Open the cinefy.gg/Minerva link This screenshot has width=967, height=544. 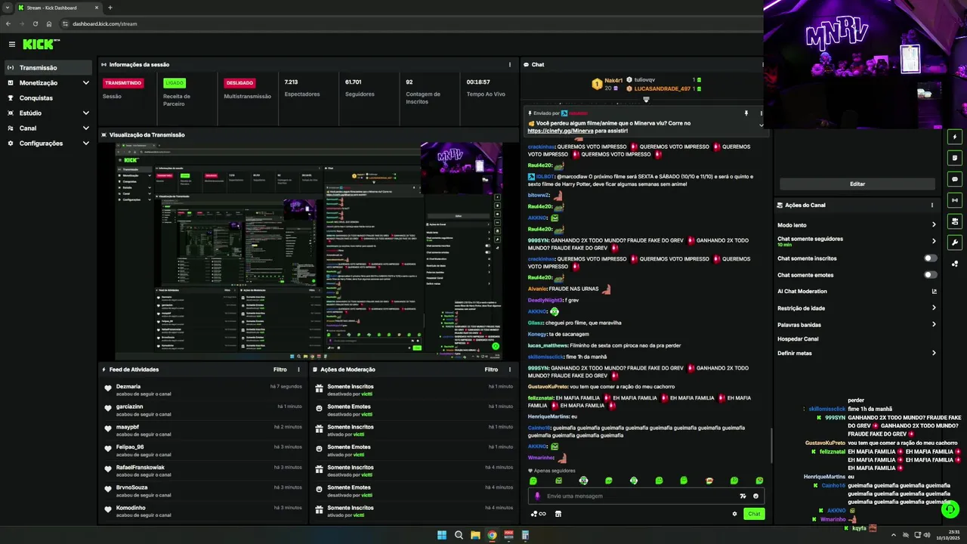(561, 131)
